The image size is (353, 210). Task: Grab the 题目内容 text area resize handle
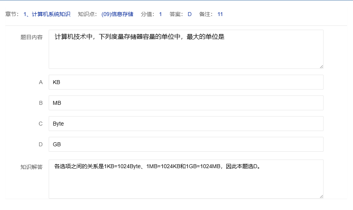click(321, 66)
